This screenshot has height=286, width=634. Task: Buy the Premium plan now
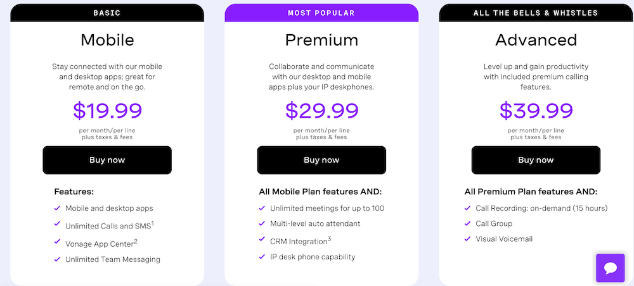point(321,160)
